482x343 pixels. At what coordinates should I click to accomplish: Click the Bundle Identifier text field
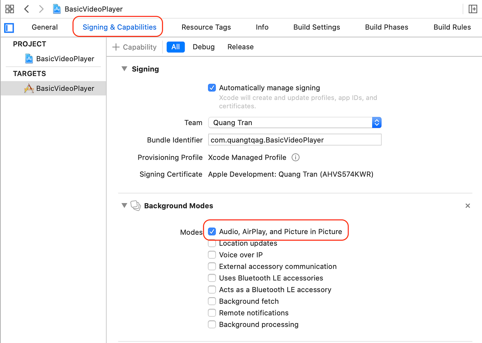click(x=295, y=140)
